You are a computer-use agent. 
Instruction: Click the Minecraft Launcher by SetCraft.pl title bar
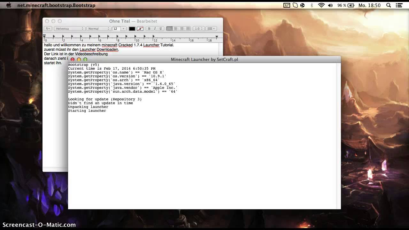coord(204,59)
